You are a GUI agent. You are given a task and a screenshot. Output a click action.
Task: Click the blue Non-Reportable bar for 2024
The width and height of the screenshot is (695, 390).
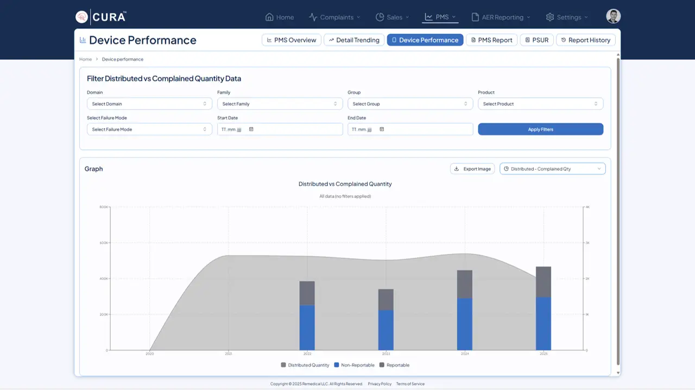coord(464,324)
